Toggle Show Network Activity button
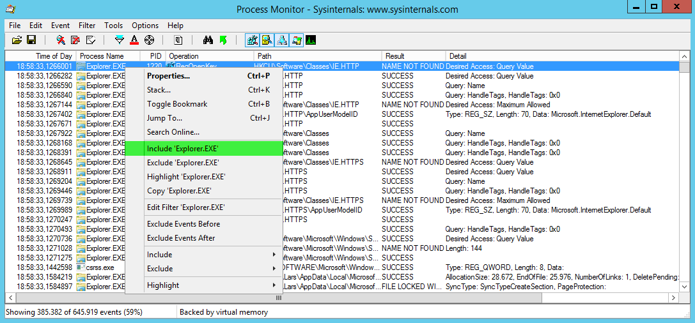695x323 pixels. pos(282,40)
